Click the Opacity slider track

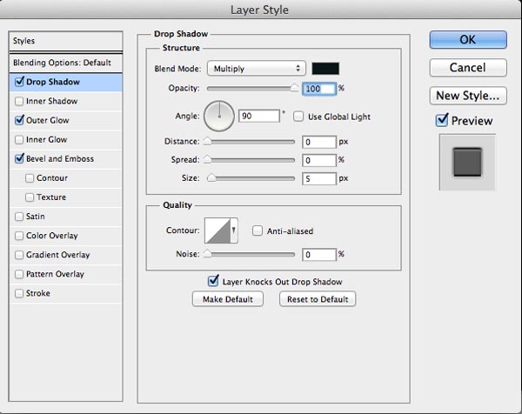249,89
